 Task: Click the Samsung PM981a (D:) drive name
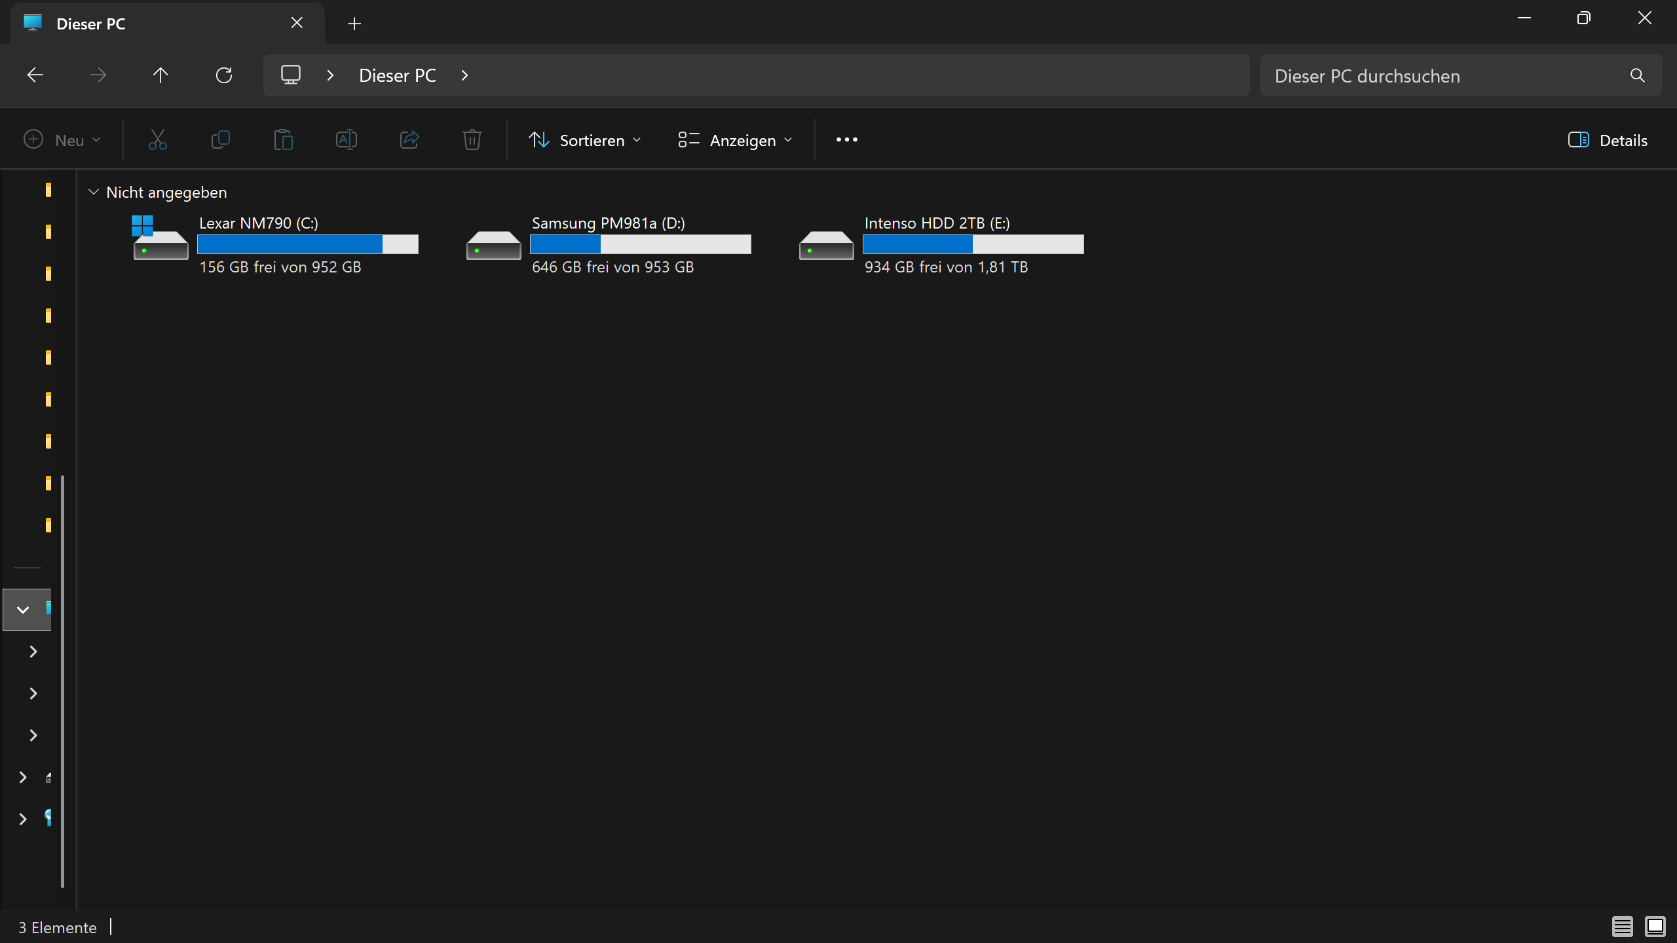(x=609, y=223)
